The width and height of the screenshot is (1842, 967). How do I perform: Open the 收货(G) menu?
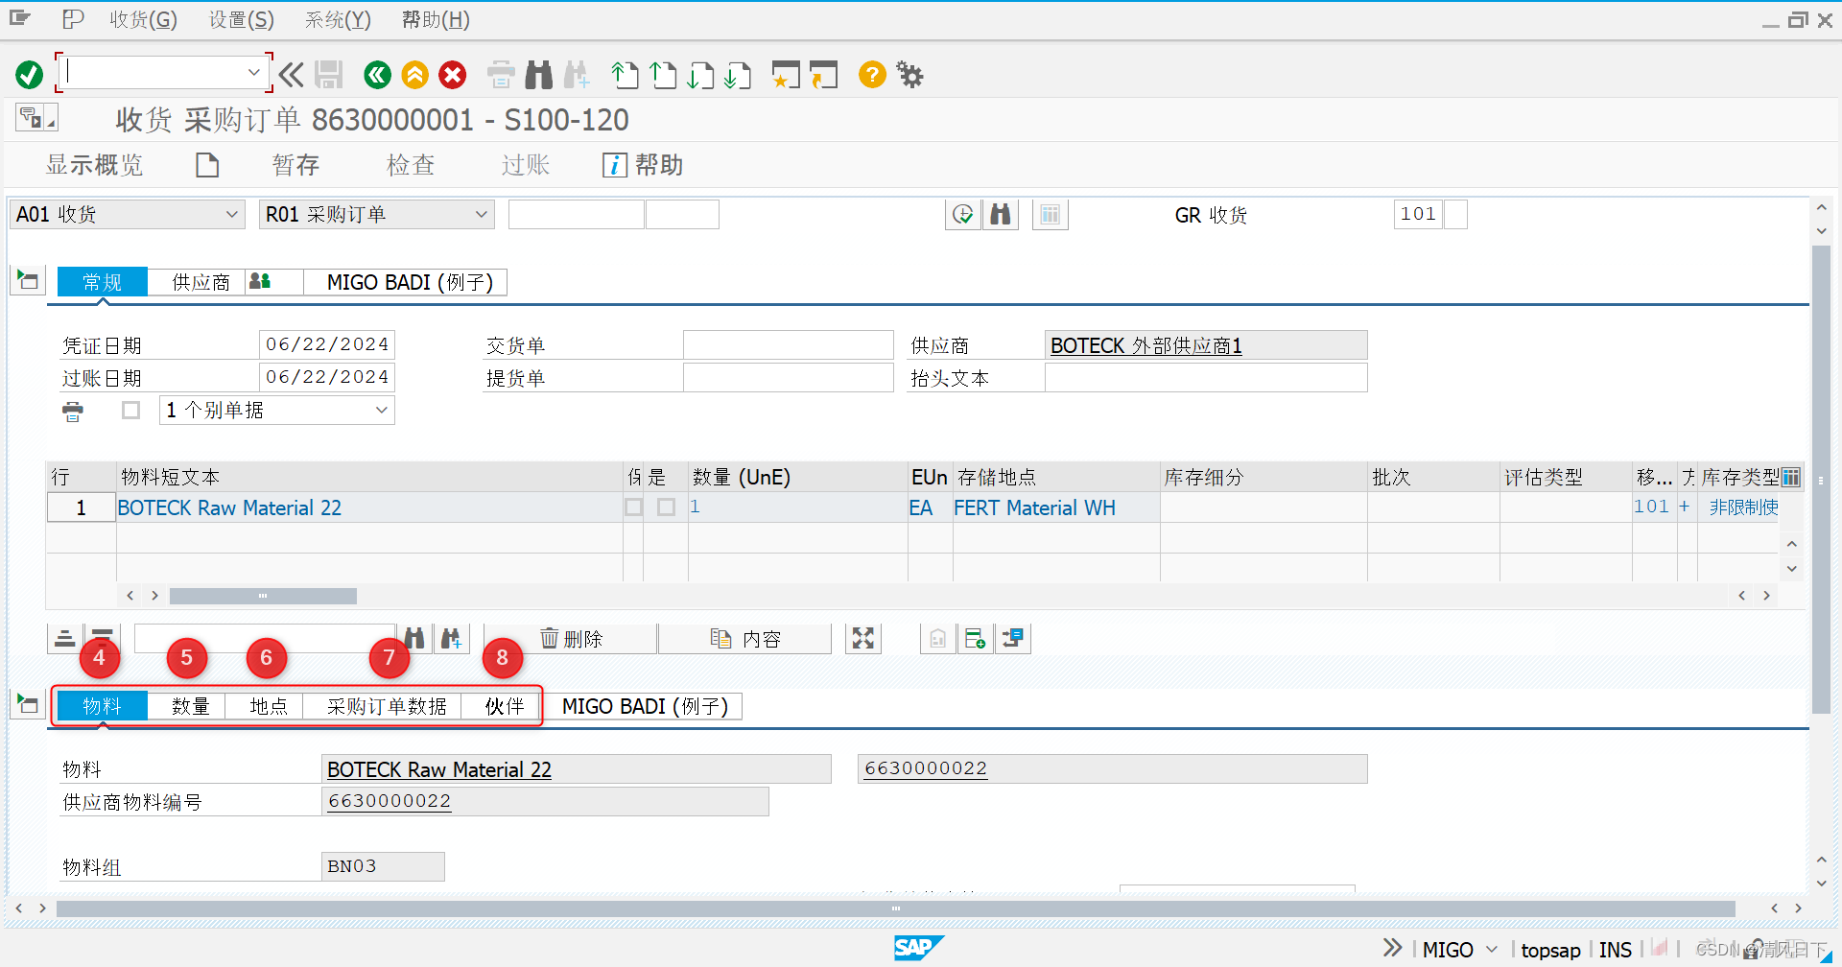143,19
